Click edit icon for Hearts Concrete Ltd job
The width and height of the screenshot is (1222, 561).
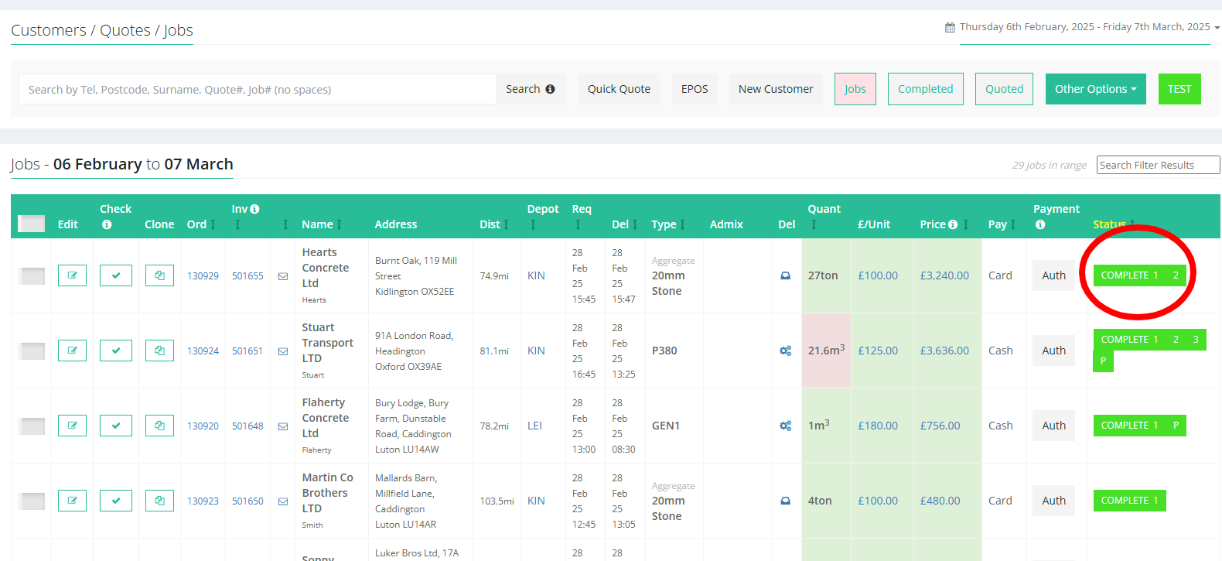click(72, 275)
